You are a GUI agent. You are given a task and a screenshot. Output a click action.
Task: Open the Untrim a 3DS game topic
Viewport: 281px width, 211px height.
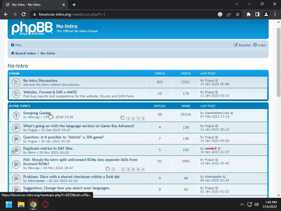tap(63, 137)
